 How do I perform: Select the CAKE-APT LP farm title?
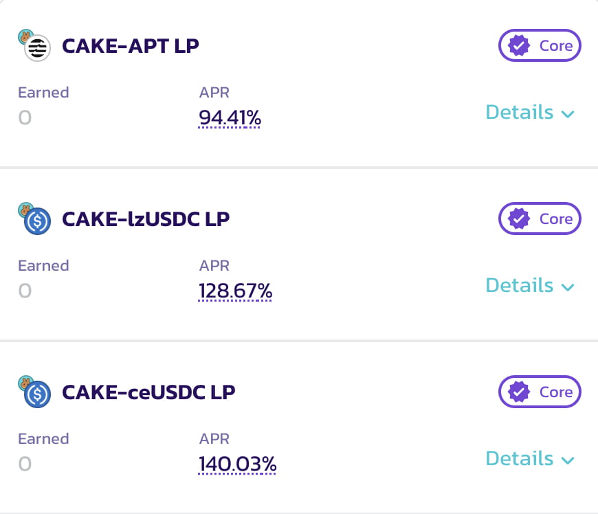(130, 47)
